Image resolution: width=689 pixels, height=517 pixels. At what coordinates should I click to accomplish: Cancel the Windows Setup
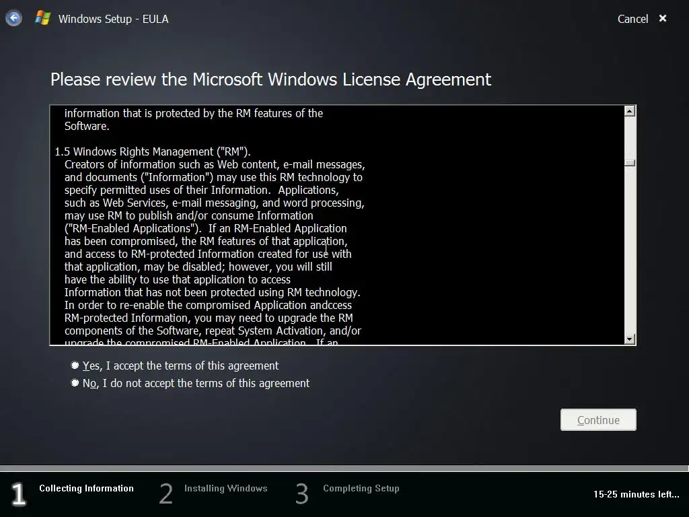coord(632,19)
